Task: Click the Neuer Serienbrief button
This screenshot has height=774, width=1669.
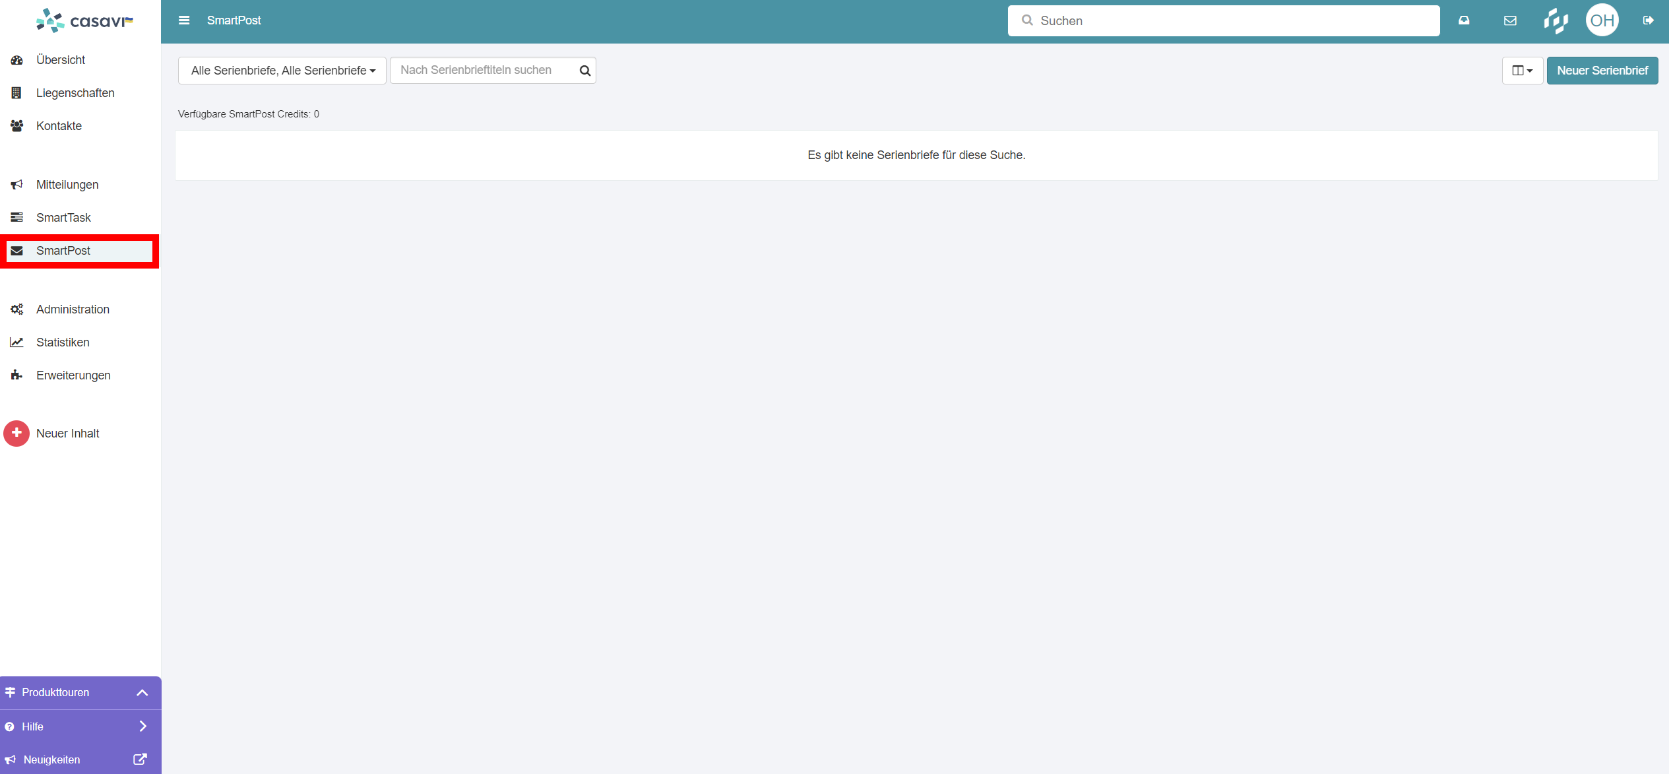Action: point(1602,71)
